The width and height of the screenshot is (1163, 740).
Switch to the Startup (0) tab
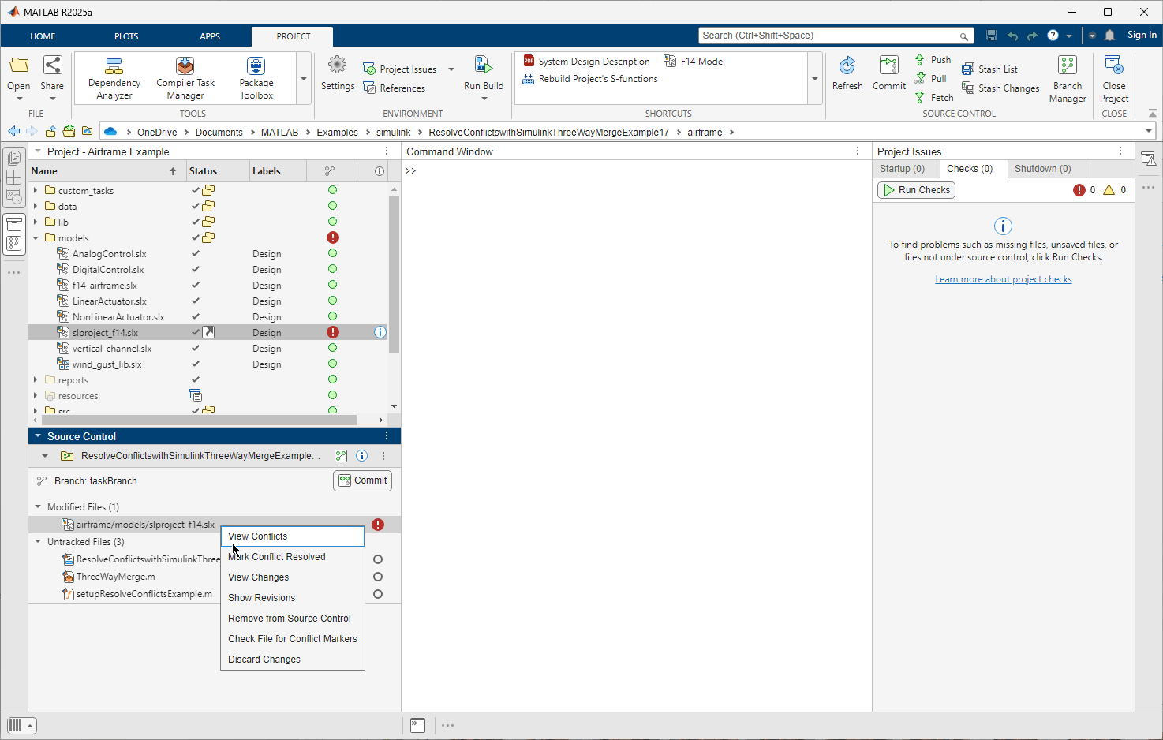click(902, 169)
